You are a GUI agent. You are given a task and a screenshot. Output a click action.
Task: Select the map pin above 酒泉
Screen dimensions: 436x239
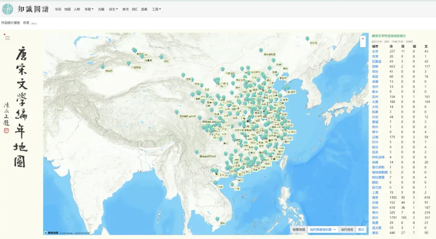(x=183, y=75)
